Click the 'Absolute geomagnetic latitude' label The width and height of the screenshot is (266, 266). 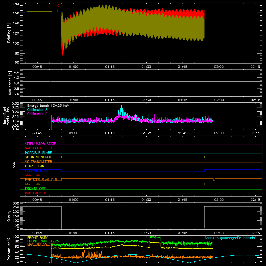230,238
